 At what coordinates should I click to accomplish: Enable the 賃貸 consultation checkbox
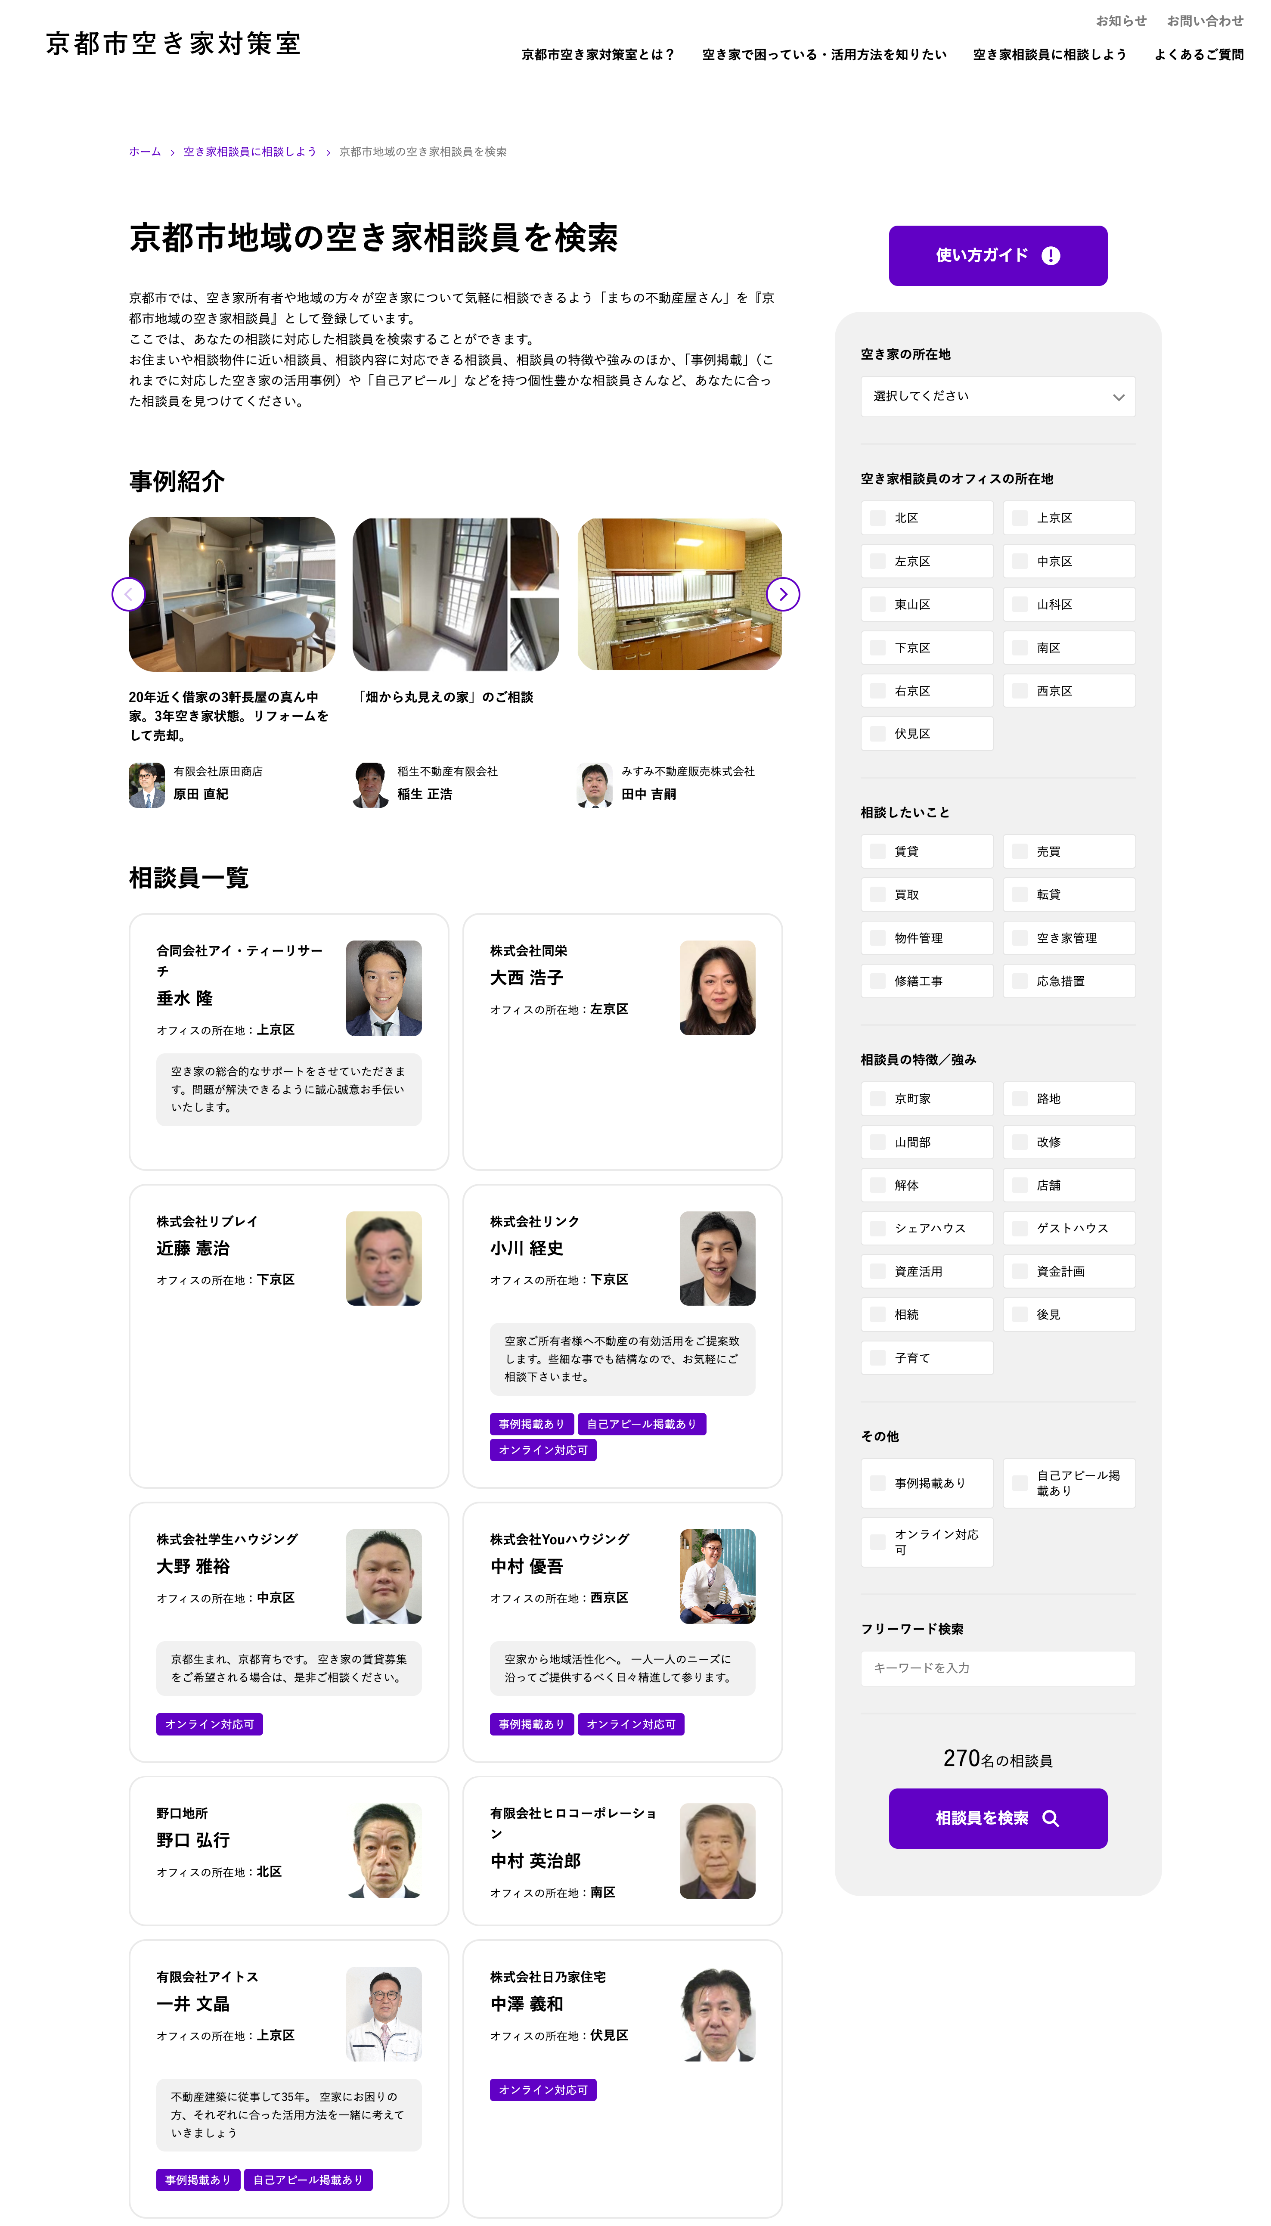tap(878, 851)
